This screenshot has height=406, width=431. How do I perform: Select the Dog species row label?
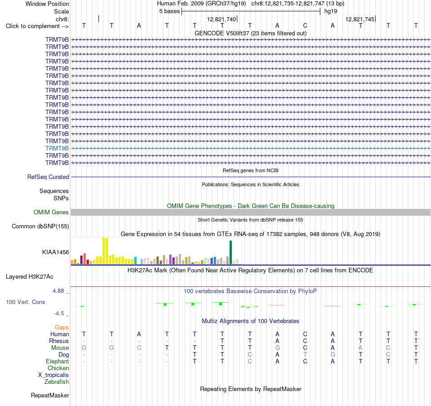[x=64, y=355]
